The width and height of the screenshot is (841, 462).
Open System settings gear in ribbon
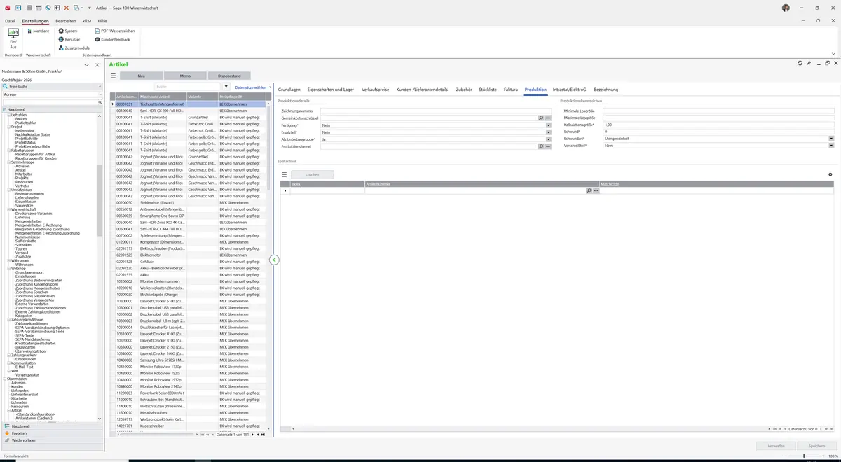point(68,31)
